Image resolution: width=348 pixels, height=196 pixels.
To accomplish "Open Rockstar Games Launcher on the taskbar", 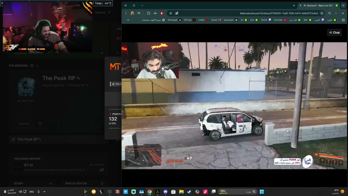I will [x=118, y=192].
